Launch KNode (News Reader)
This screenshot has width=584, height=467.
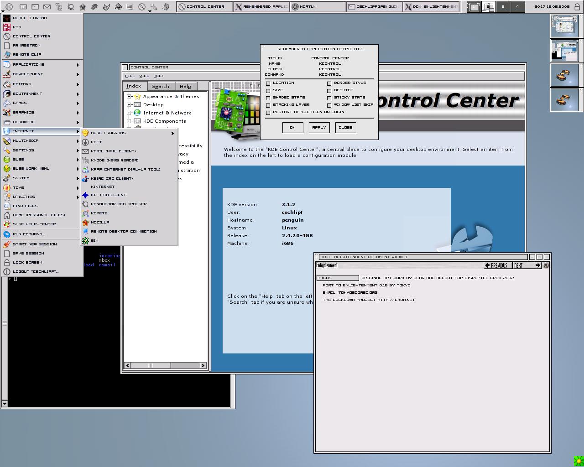tap(129, 160)
